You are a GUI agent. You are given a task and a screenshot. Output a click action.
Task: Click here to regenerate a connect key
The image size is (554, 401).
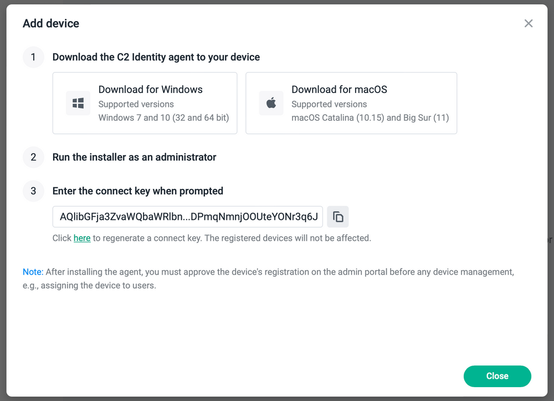tap(81, 238)
